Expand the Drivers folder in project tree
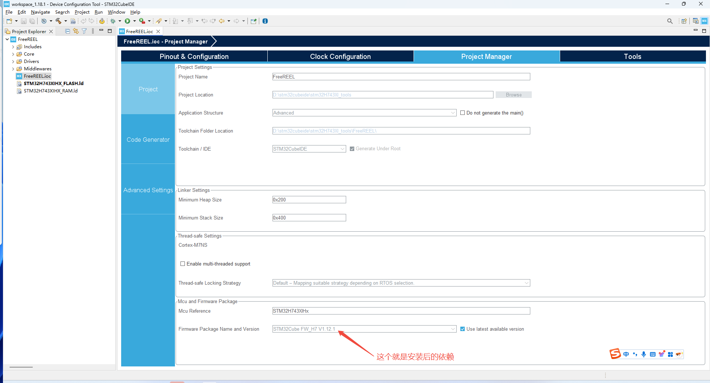Image resolution: width=710 pixels, height=383 pixels. 13,62
